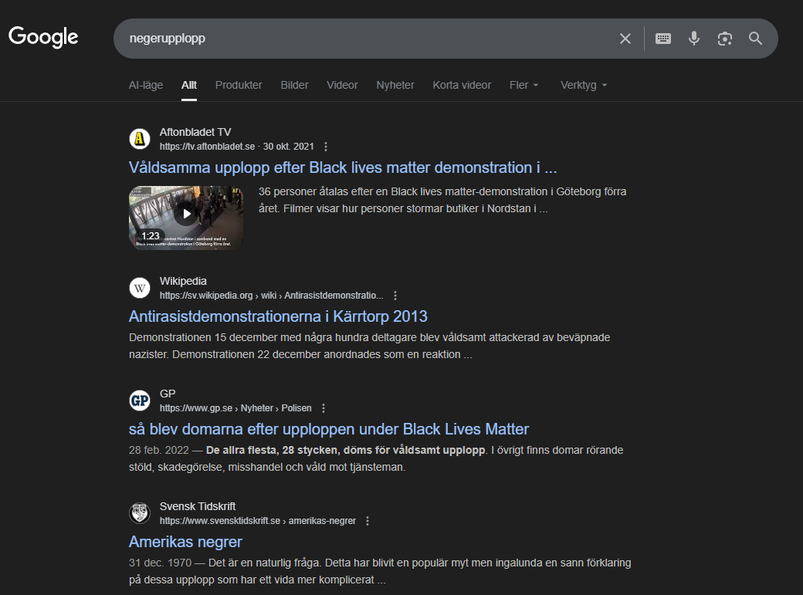Open more options for Wikipedia result
803x595 pixels.
click(395, 296)
